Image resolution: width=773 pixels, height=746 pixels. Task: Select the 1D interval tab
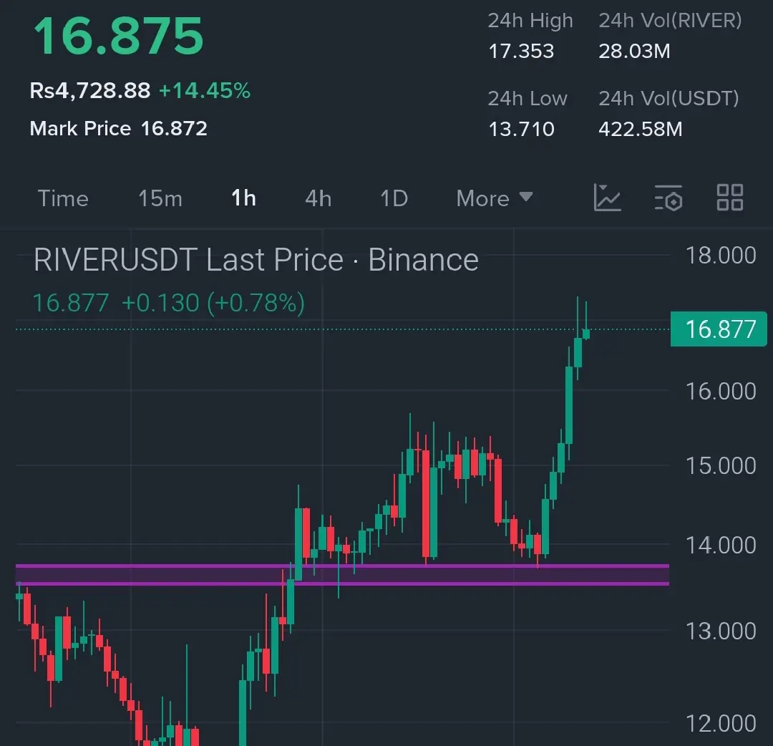click(394, 199)
